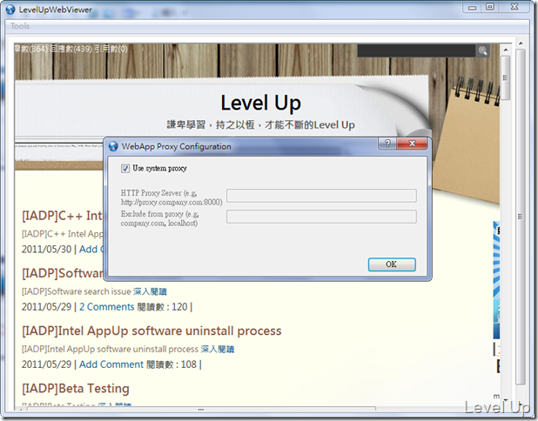
Task: Click the inner page vertical scrollbar thumb
Action: 506,77
